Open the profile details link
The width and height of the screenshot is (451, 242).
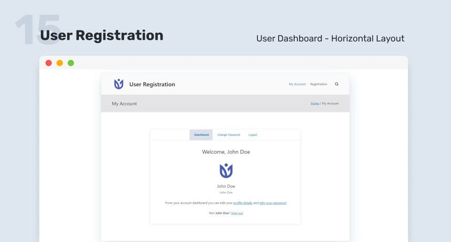pos(243,203)
